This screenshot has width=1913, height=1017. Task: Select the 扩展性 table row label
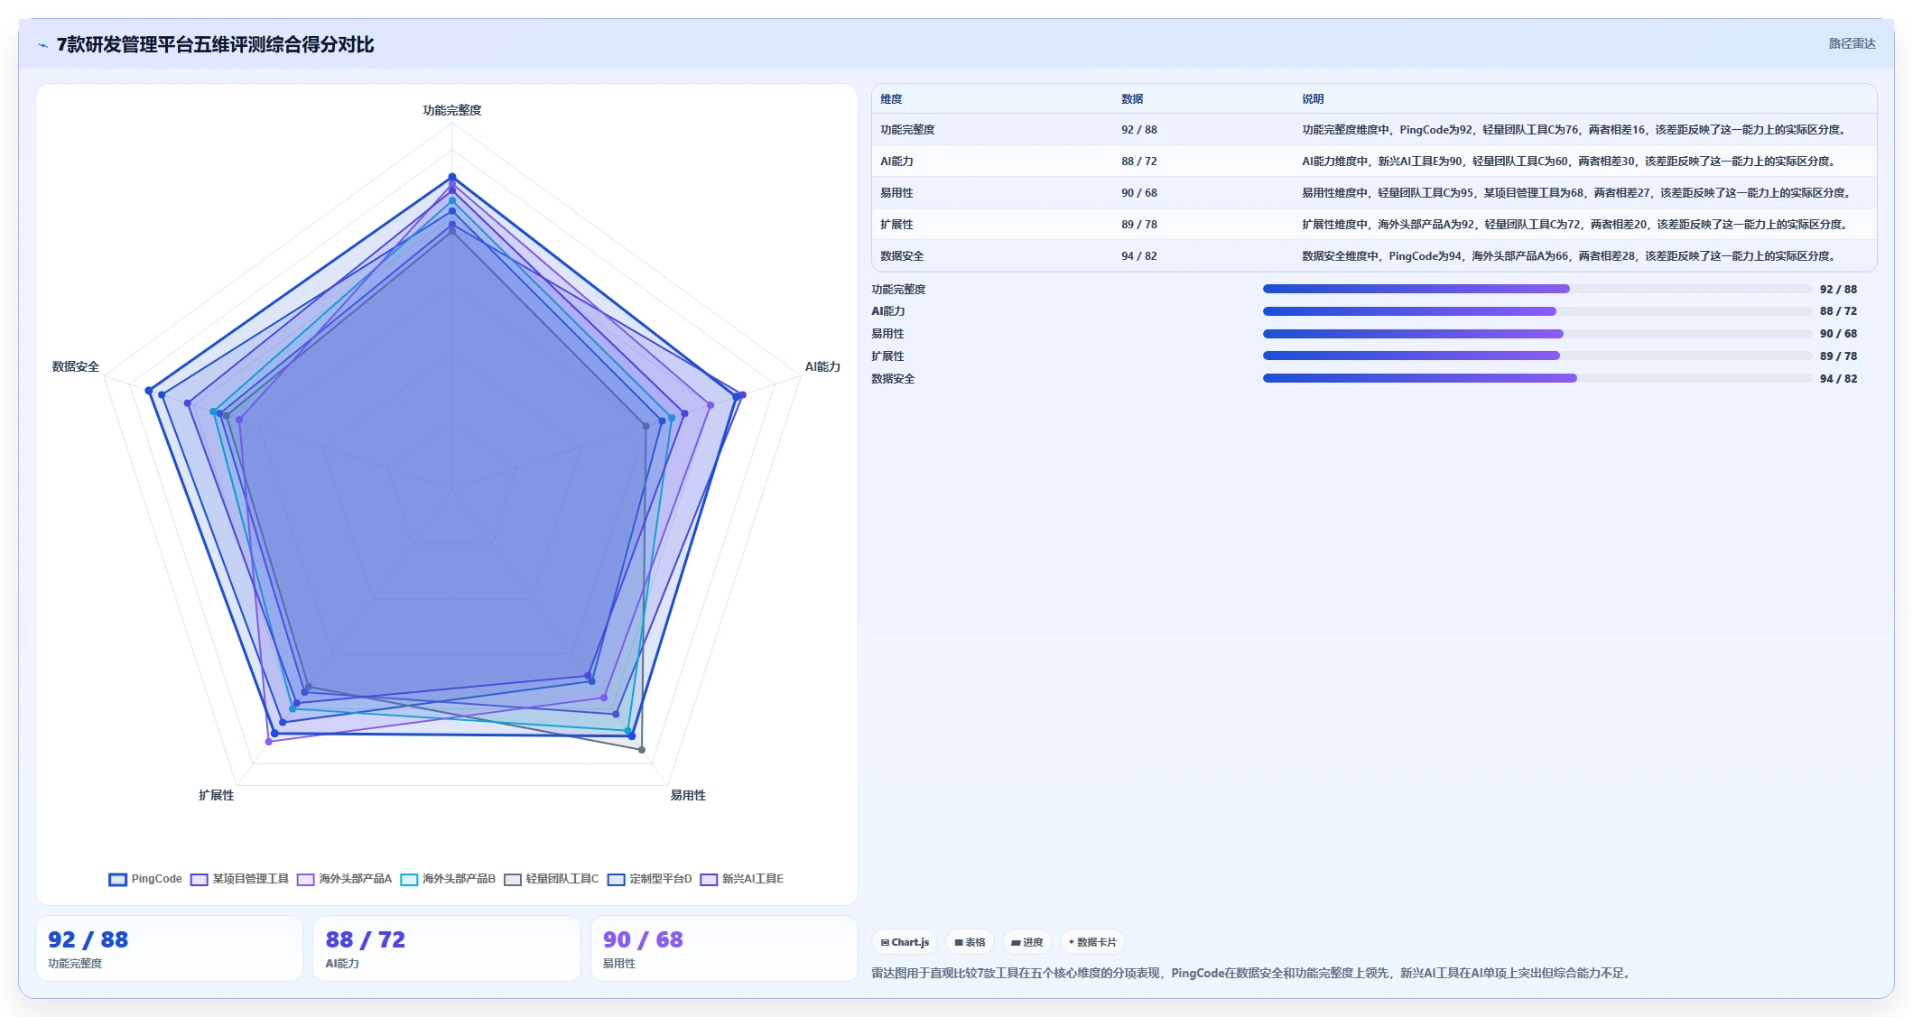coord(896,225)
